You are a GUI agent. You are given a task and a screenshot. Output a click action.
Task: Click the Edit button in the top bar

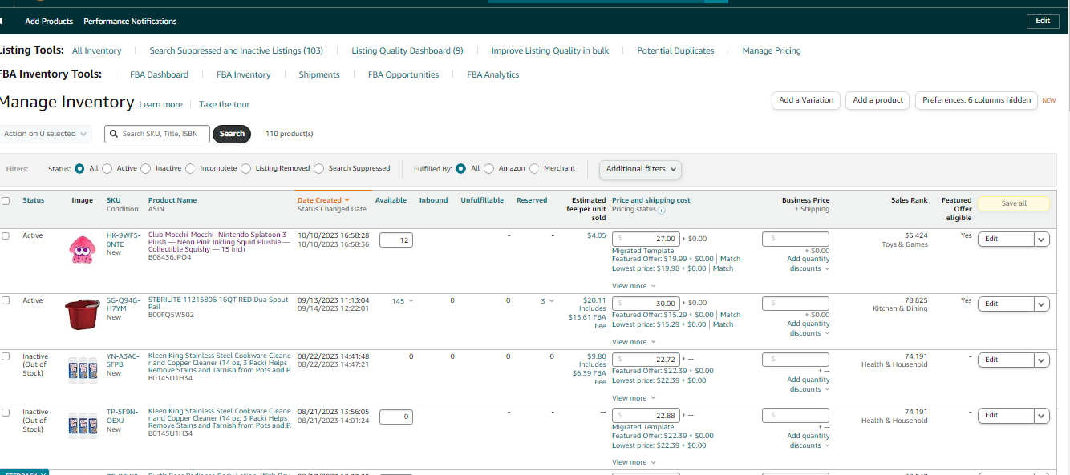(x=1043, y=21)
